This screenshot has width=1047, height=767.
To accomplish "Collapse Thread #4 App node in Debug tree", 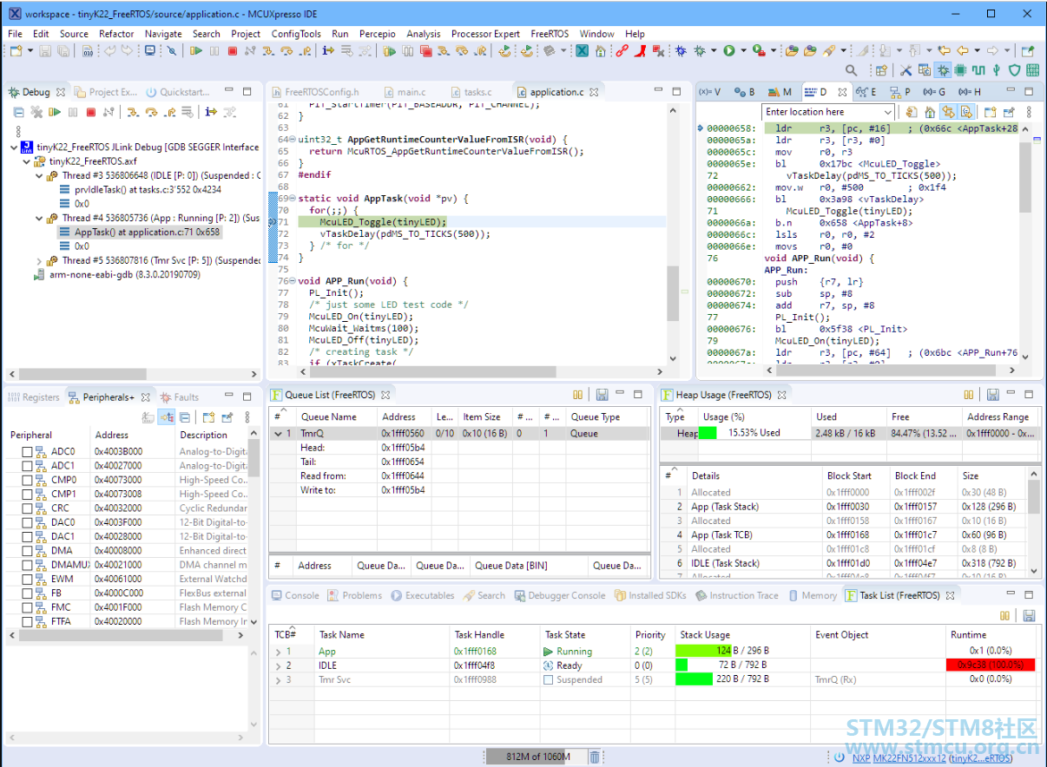I will click(x=40, y=218).
